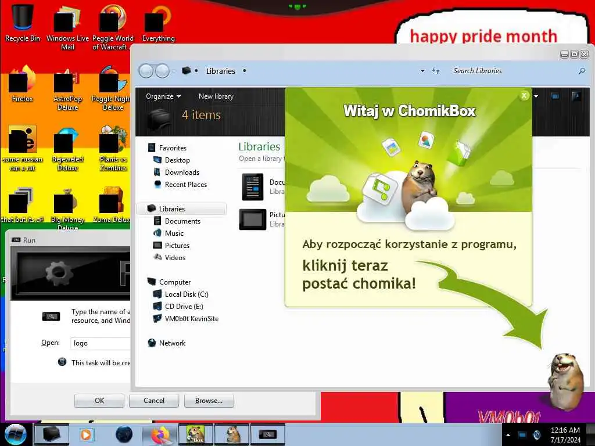Switch to Run dialog taskbar button
This screenshot has height=446, width=595.
[x=268, y=434]
